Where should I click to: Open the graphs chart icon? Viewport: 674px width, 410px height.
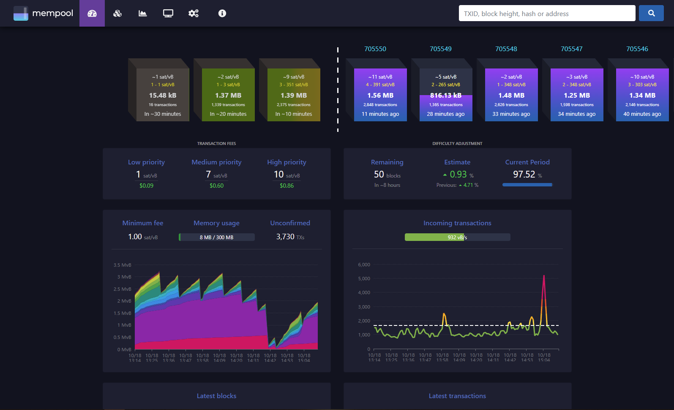click(x=143, y=14)
